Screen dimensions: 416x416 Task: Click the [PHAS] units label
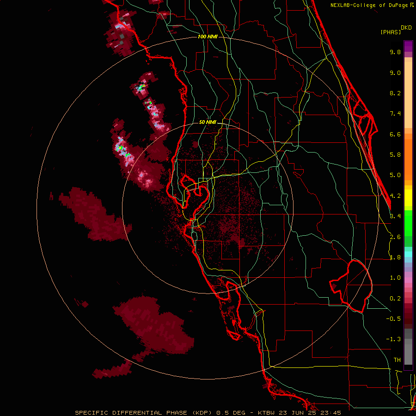tap(391, 32)
